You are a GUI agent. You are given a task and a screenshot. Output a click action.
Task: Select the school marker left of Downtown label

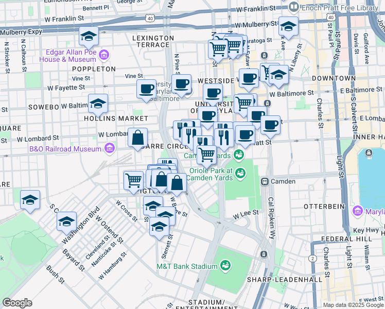[x=278, y=76]
